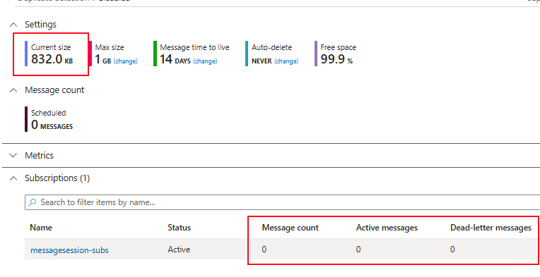Viewport: 540px width, 277px height.
Task: Click the Metrics section heading
Action: pyautogui.click(x=39, y=156)
